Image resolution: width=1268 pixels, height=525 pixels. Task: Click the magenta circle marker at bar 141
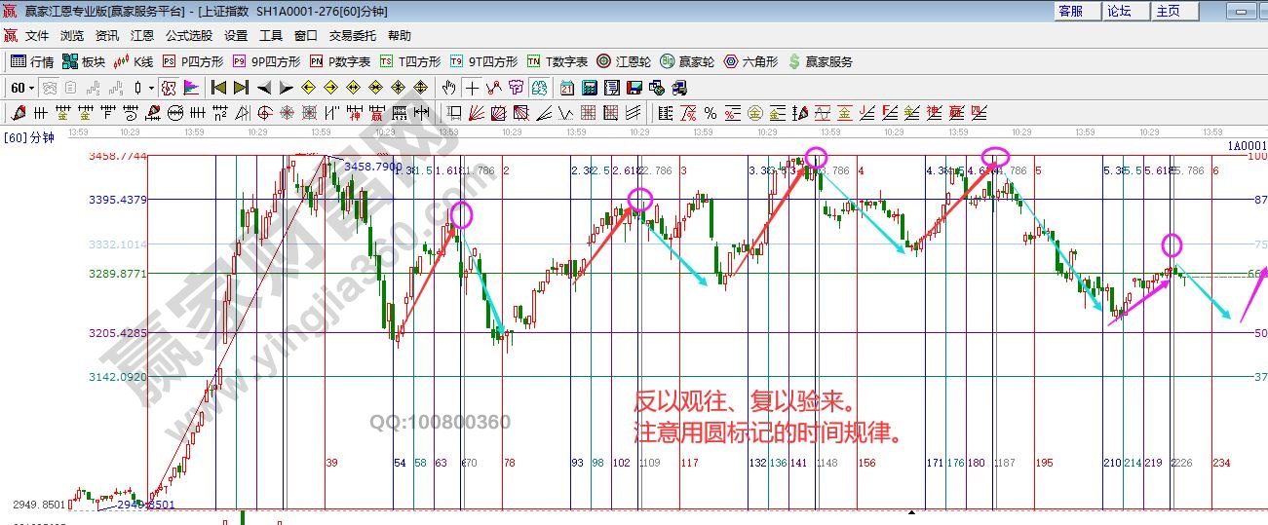817,157
